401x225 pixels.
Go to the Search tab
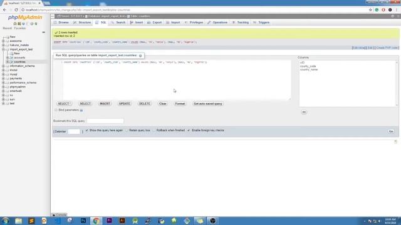118,22
